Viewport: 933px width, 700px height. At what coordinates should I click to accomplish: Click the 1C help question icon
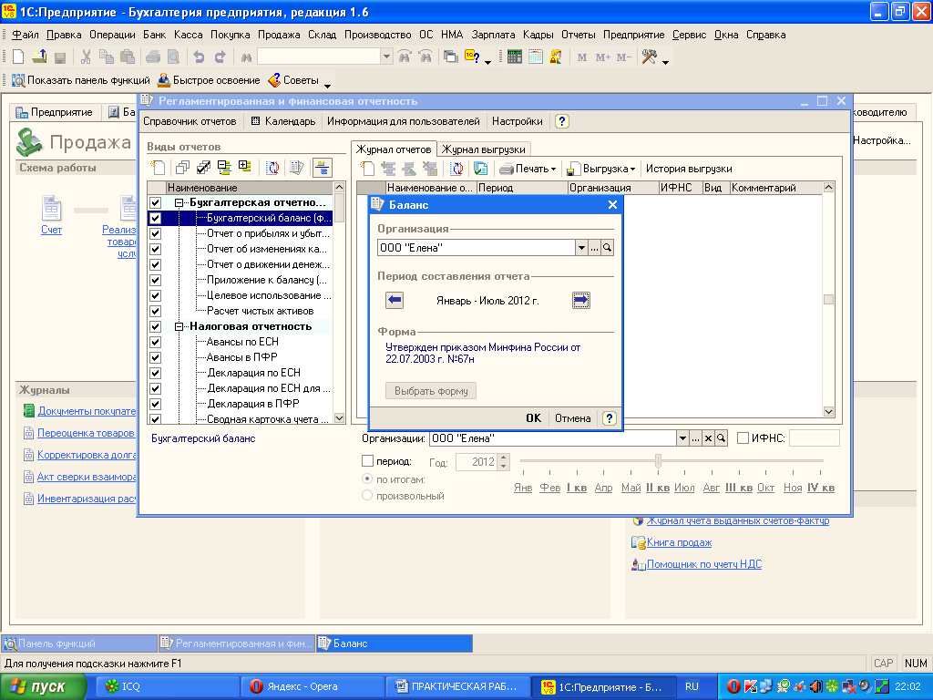point(473,57)
